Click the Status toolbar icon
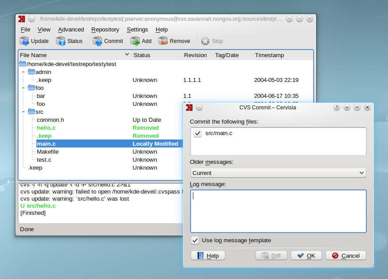This screenshot has height=279, width=388. [61, 41]
